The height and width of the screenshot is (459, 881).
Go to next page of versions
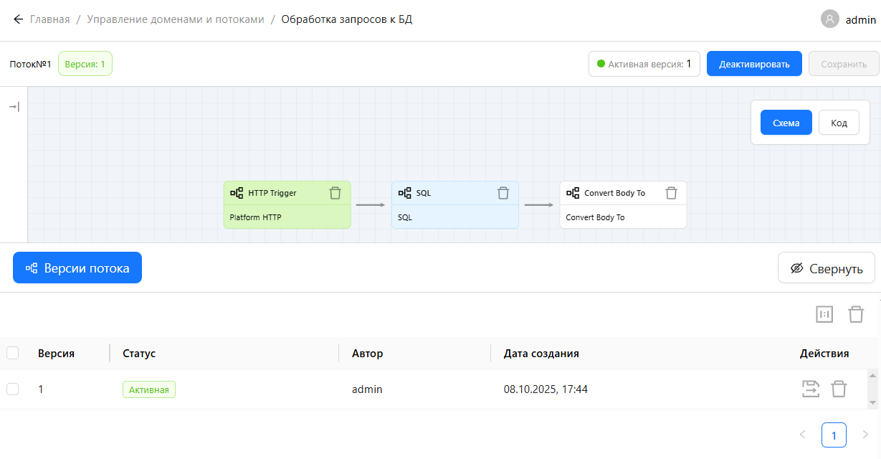point(865,435)
